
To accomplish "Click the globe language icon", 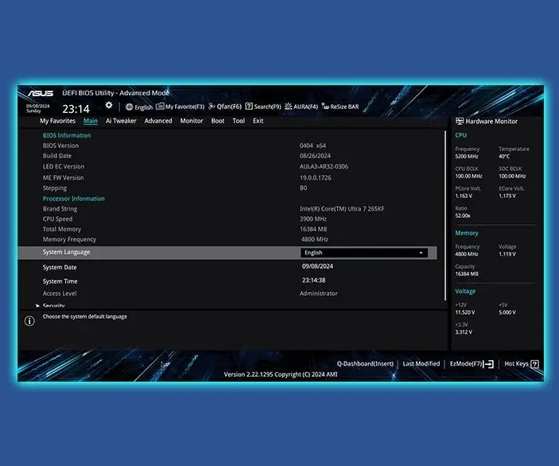I will tap(129, 107).
